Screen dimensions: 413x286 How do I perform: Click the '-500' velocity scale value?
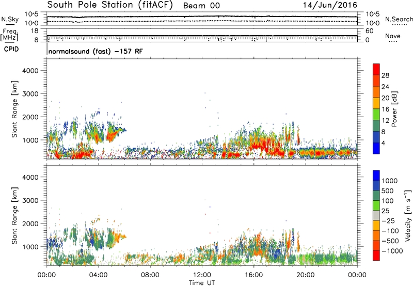click(x=390, y=241)
